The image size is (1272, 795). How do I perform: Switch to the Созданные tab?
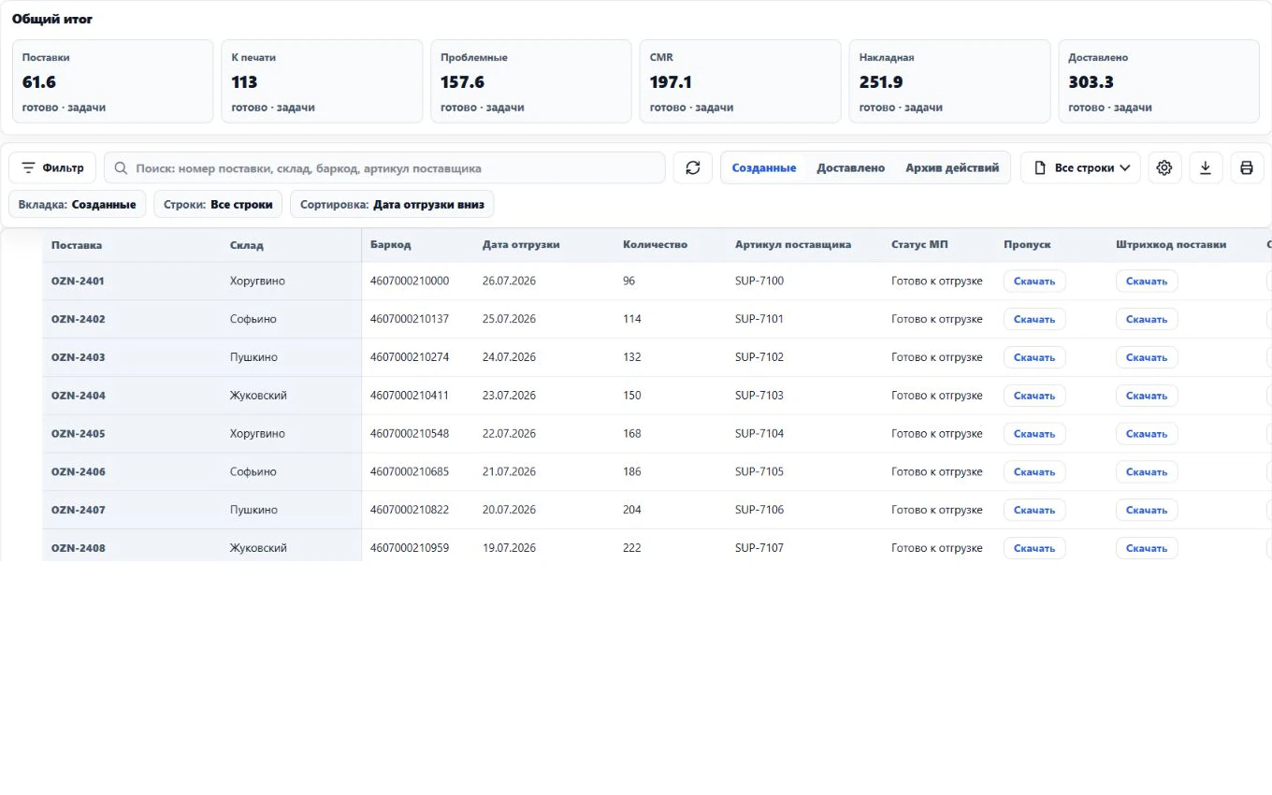[764, 168]
